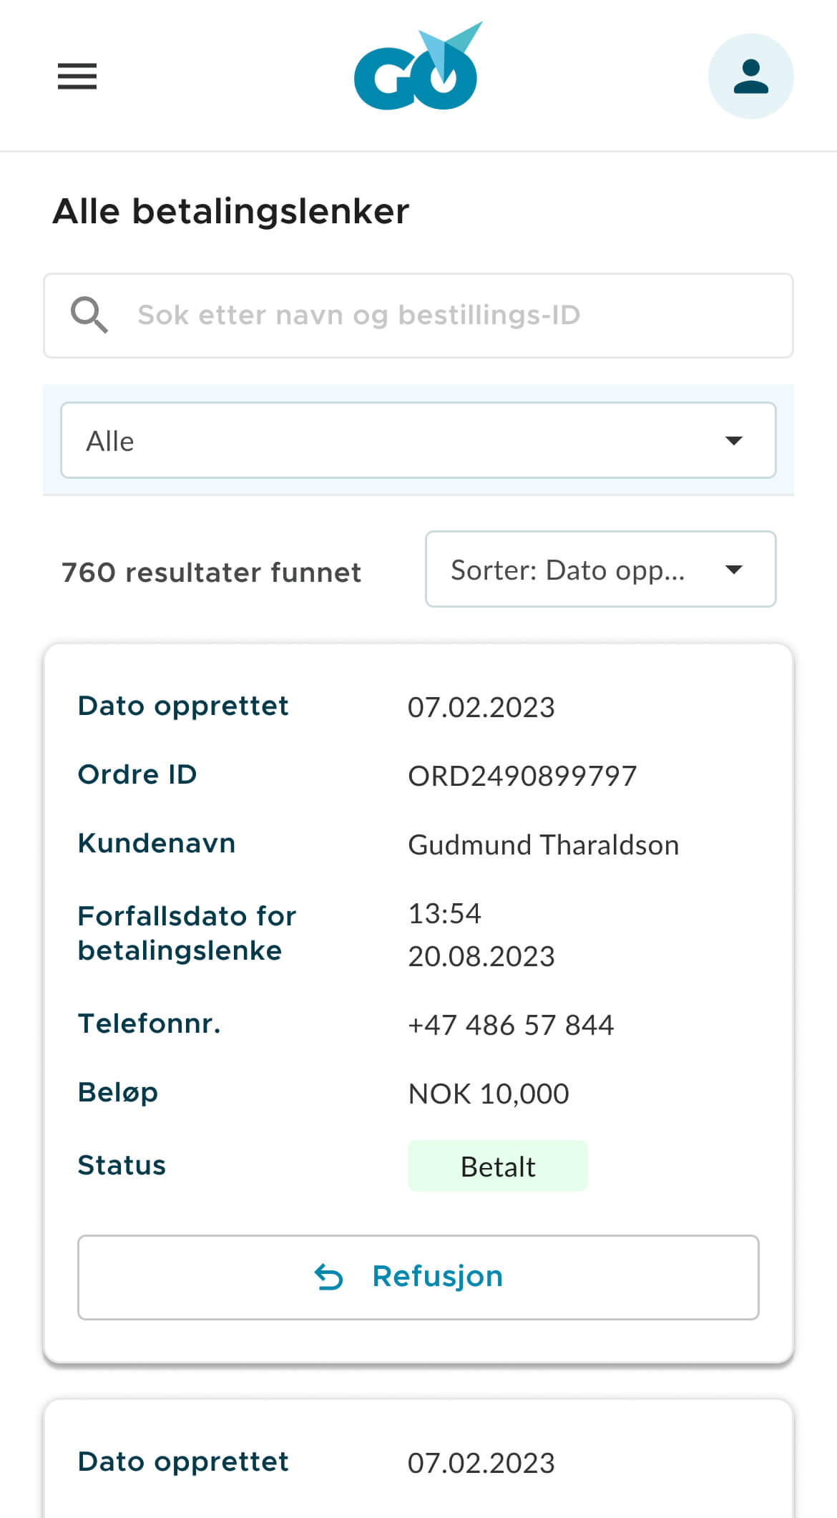This screenshot has width=837, height=1518.
Task: Click the 760 resultater funnet text
Action: 211,573
